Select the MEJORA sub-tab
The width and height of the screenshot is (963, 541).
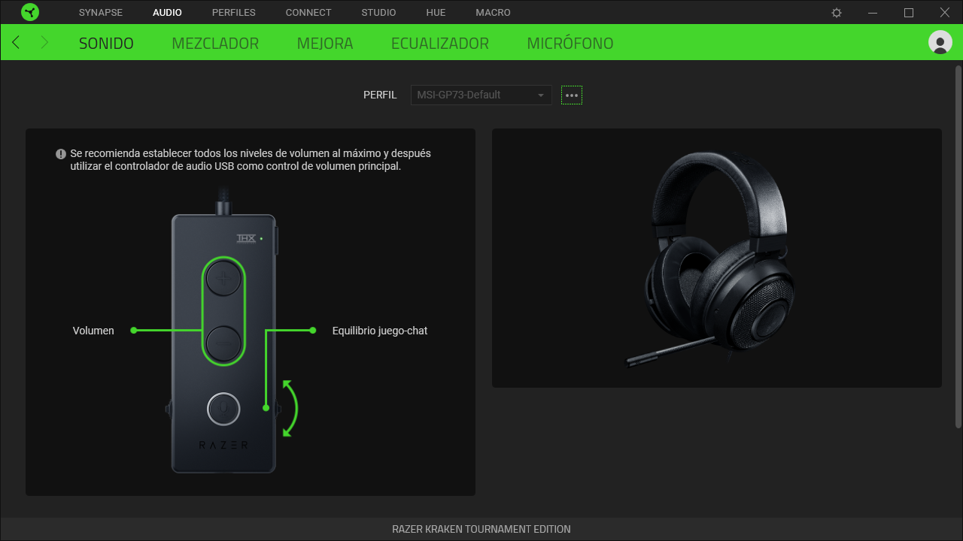pyautogui.click(x=325, y=44)
